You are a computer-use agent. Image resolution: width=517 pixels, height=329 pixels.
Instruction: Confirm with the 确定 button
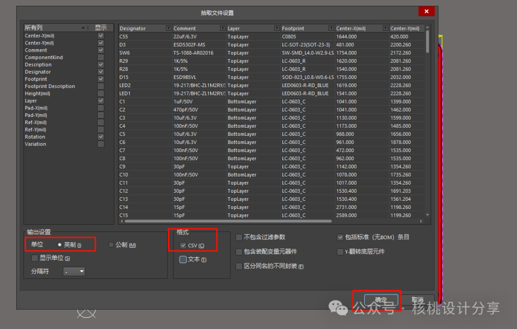tap(381, 300)
